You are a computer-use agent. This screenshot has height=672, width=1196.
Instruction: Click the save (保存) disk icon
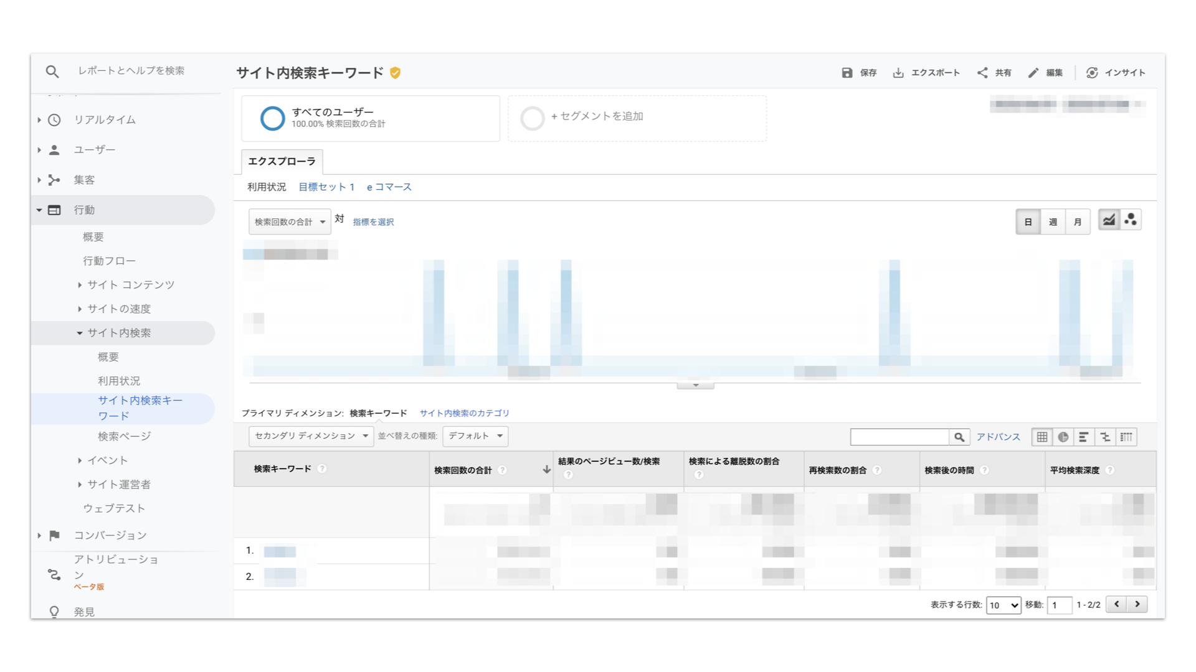pos(847,73)
